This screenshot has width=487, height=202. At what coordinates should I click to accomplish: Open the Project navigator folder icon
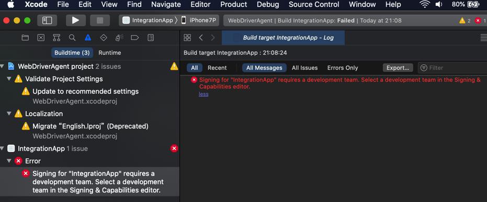tap(25, 37)
